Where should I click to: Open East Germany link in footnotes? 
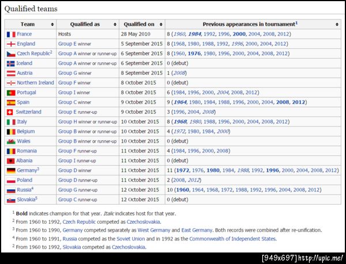[197, 230]
